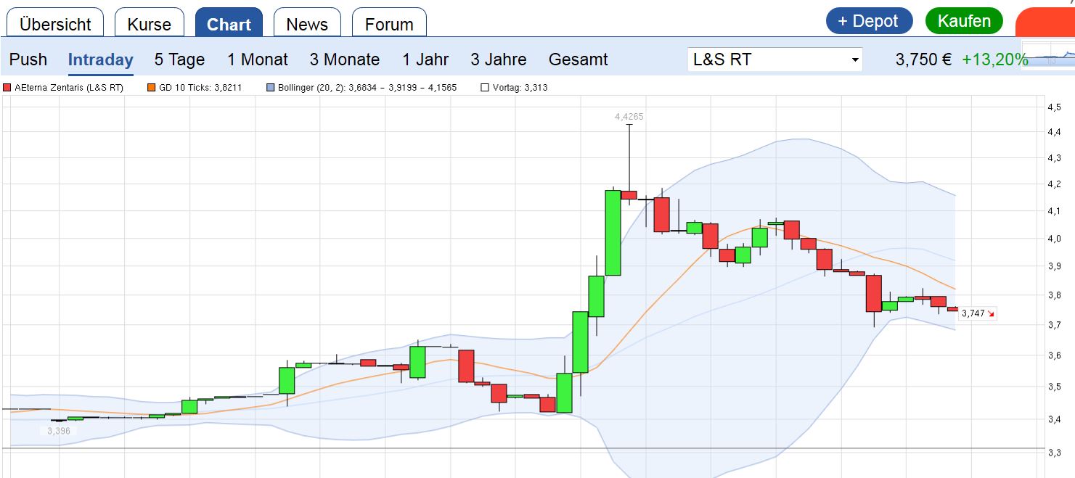Toggle the Vortag legend box
The width and height of the screenshot is (1075, 478).
point(485,88)
